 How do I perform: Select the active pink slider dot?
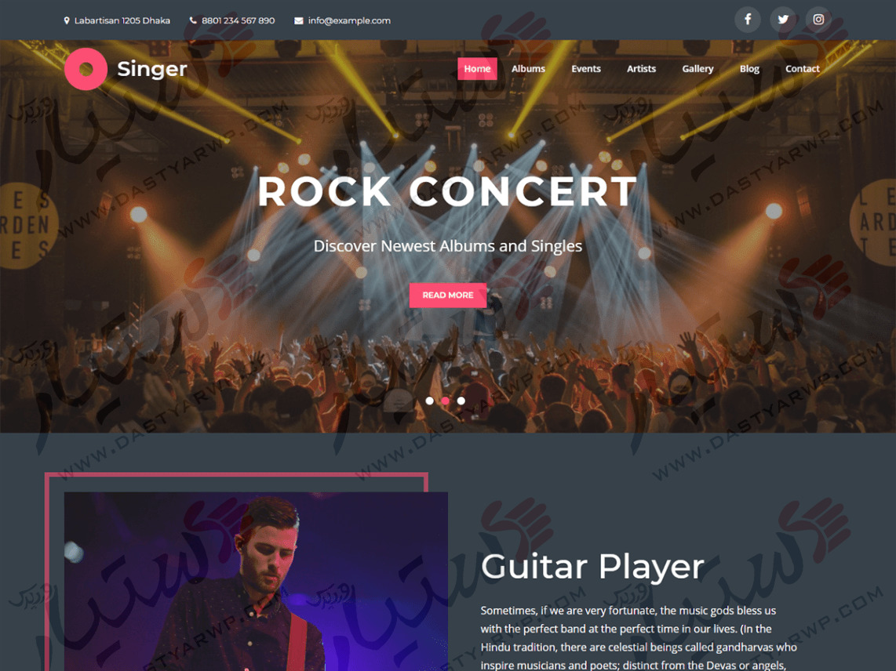[x=445, y=401]
